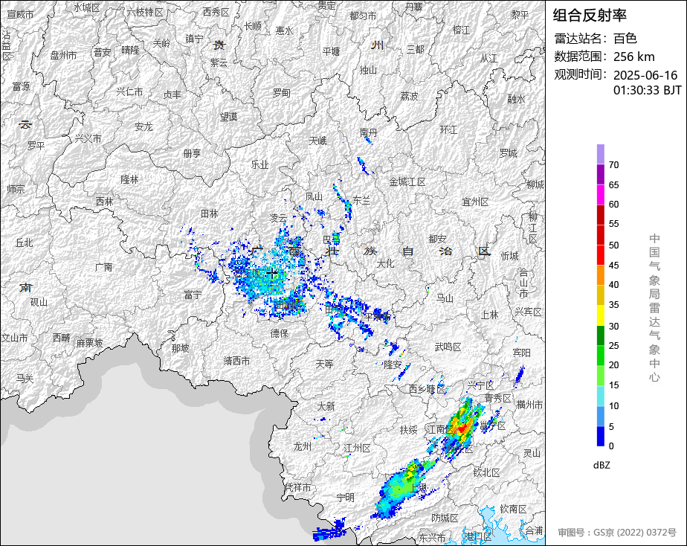The image size is (687, 546).
Task: Click the 组合反射率 title text
Action: click(x=590, y=16)
